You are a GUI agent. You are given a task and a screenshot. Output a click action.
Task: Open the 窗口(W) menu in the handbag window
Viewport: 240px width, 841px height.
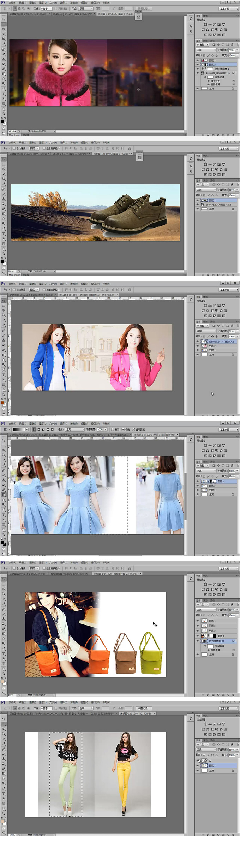95,562
